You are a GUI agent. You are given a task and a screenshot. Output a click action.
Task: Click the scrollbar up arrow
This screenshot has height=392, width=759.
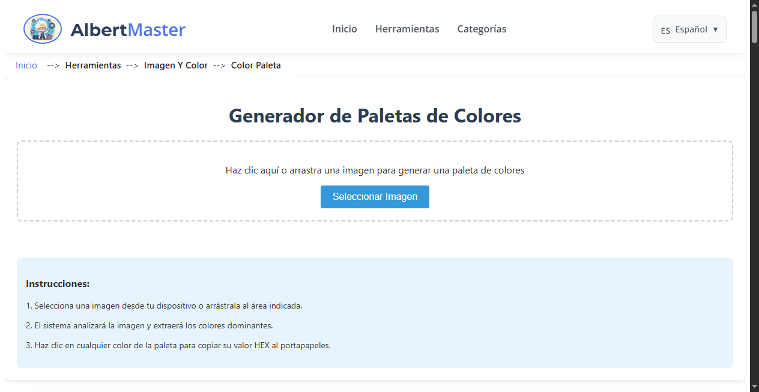pos(754,5)
